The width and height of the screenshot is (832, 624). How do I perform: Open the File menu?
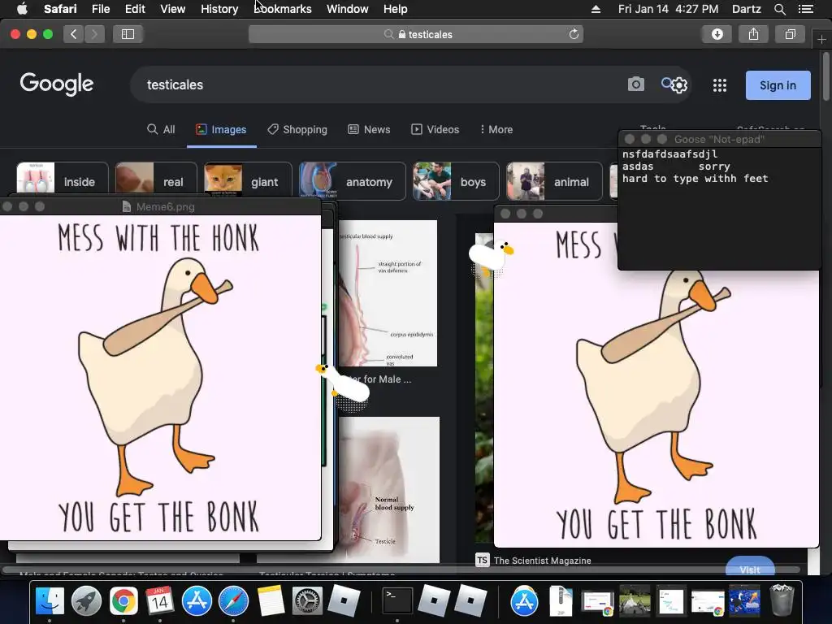pyautogui.click(x=100, y=9)
